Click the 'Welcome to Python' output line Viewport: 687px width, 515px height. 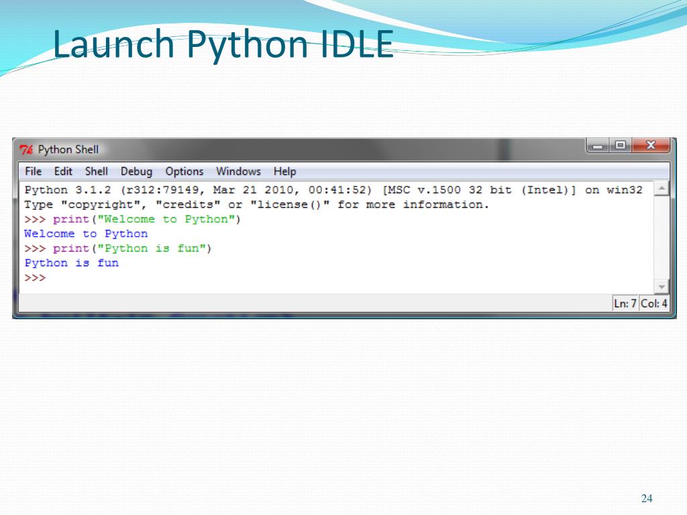(86, 234)
